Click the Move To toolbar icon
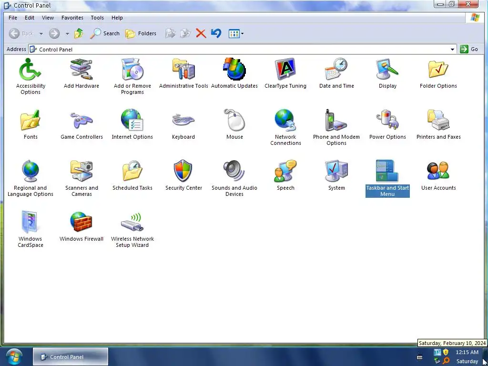The height and width of the screenshot is (366, 488). point(170,33)
